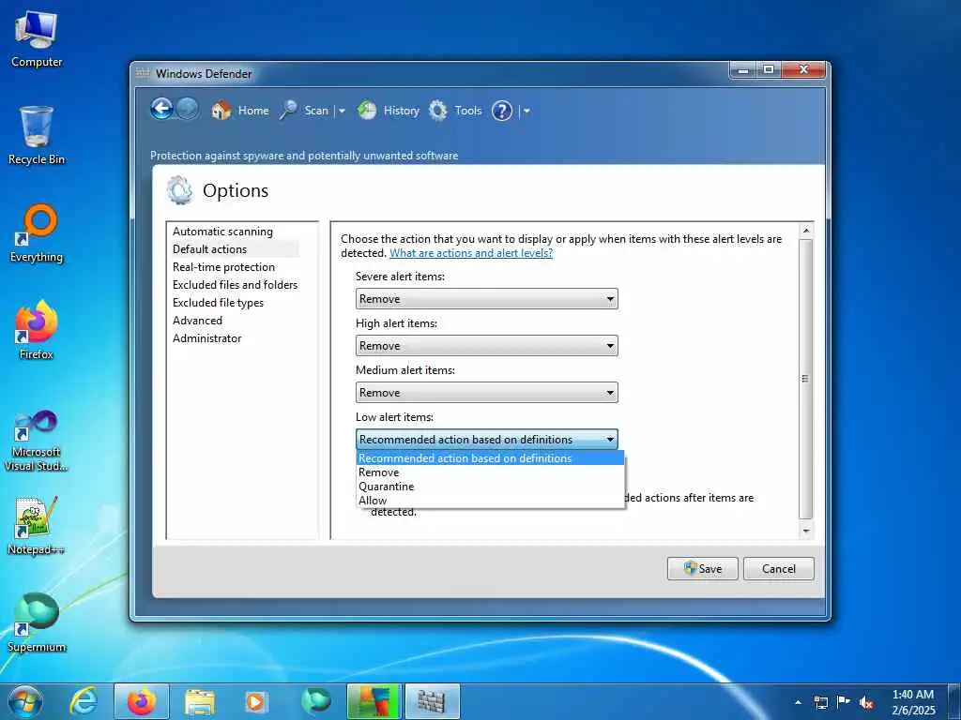Select the Microsoft Visual Studio desktop shortcut
961x720 pixels.
(37, 441)
